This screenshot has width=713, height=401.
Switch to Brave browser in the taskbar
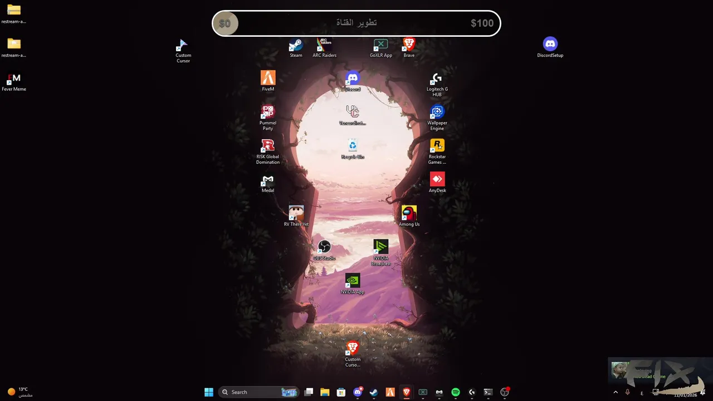[x=407, y=392]
